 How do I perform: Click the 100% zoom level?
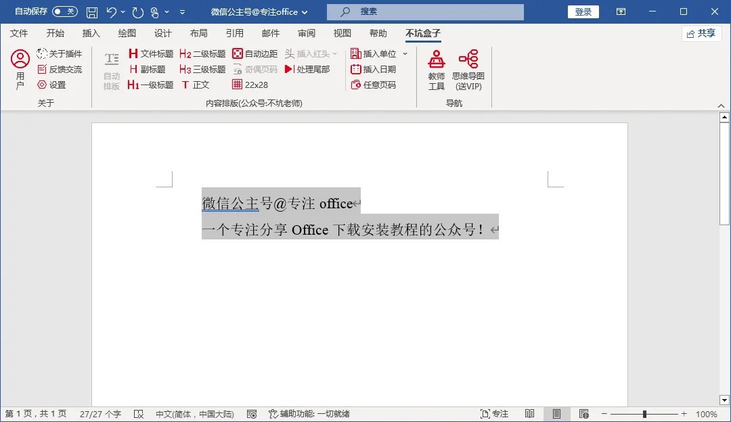(706, 414)
